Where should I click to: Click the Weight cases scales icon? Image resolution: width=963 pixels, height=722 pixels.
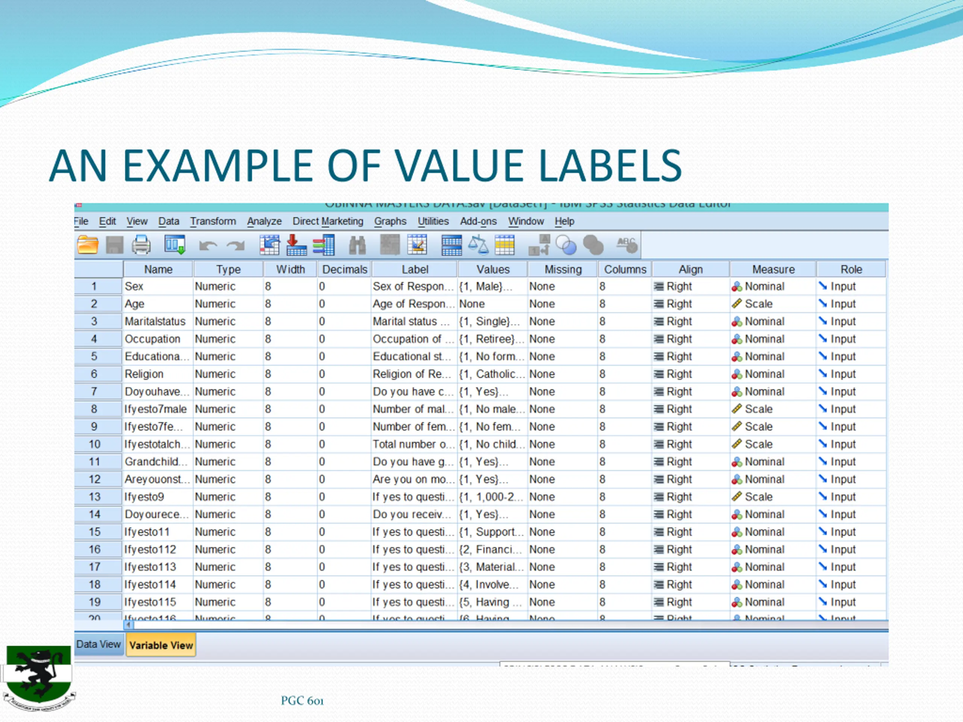coord(478,244)
